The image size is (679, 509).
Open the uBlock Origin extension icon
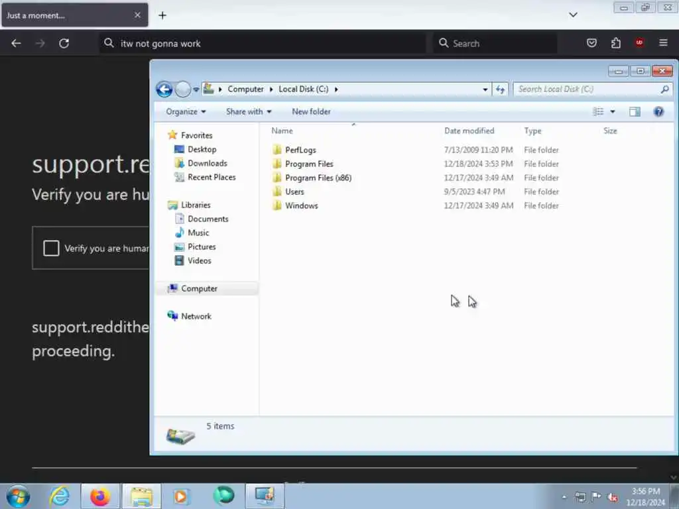coord(639,43)
